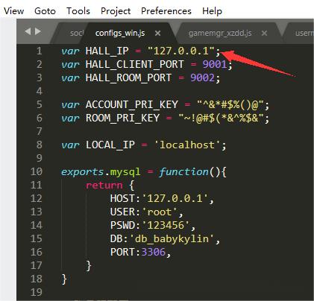Click the HALL_ROOM_PORT variable name
This screenshot has height=301, width=314.
point(128,78)
